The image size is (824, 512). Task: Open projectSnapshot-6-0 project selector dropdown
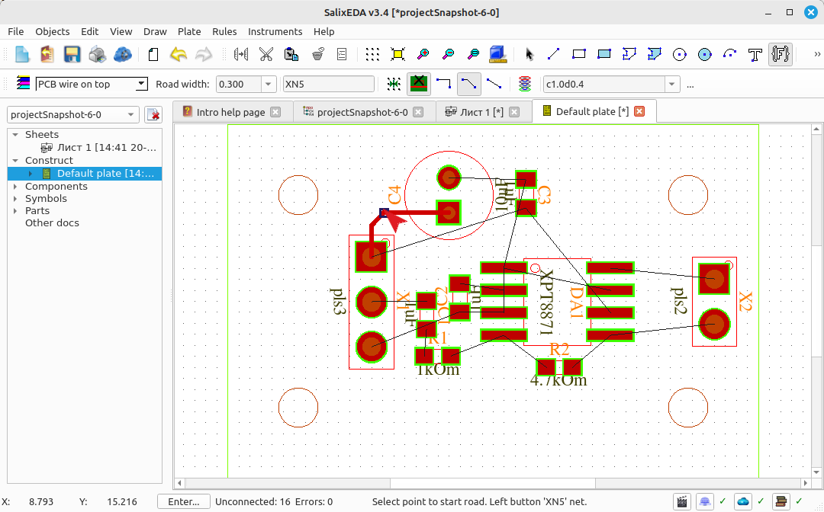pyautogui.click(x=73, y=114)
